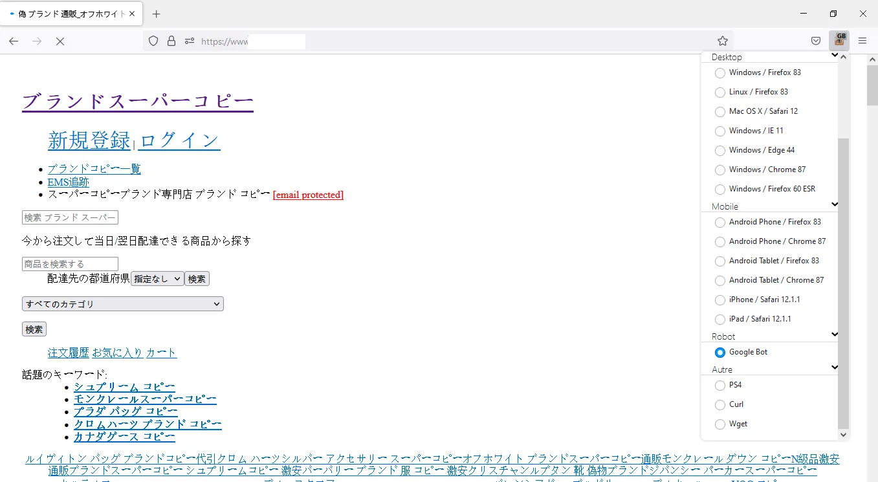Open the EMS追跡 link
The image size is (878, 482).
point(69,182)
